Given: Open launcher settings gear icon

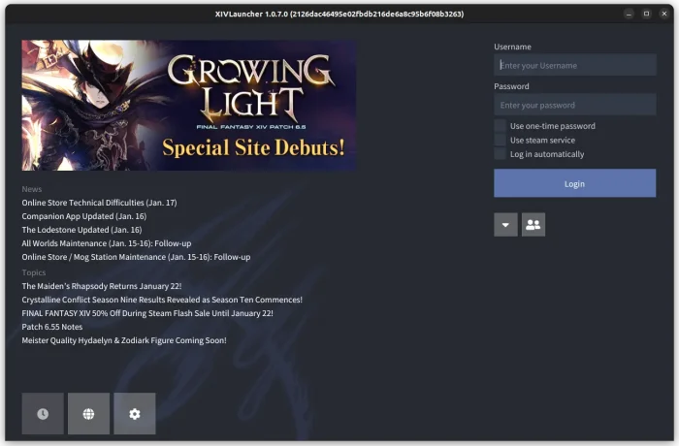Looking at the screenshot, I should 135,414.
